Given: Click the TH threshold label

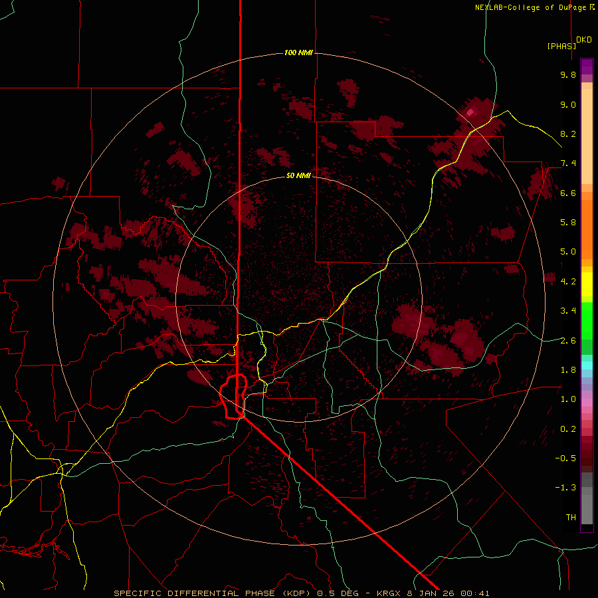Looking at the screenshot, I should tap(571, 518).
